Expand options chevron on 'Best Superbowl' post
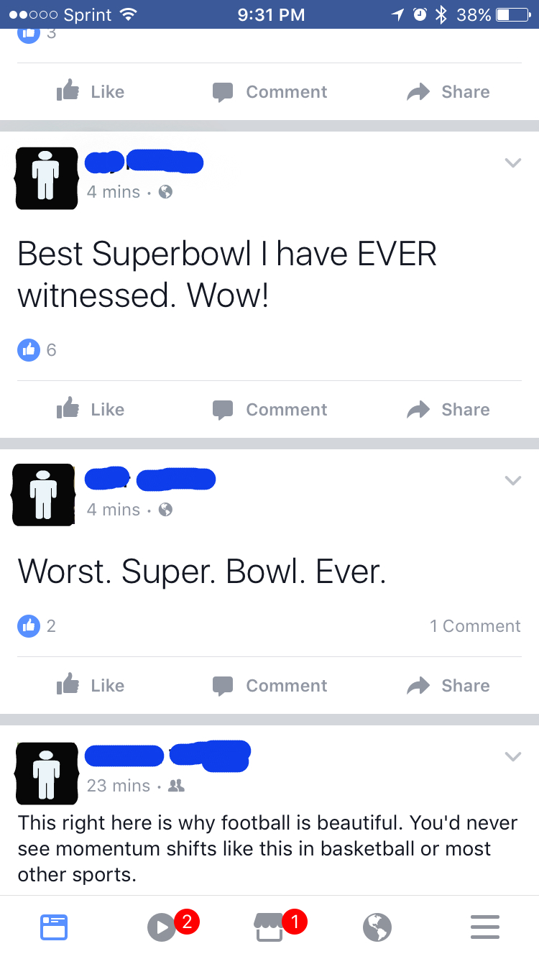539x959 pixels. click(512, 163)
